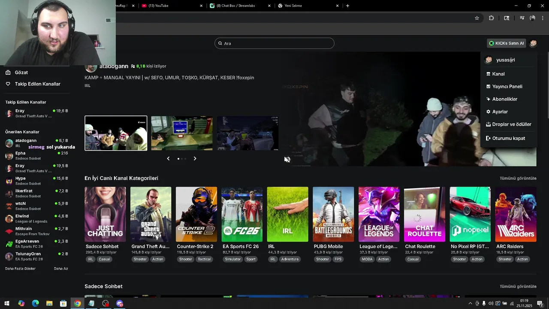Go to previous featured stream carousel arrow
This screenshot has height=309, width=549.
click(x=168, y=158)
